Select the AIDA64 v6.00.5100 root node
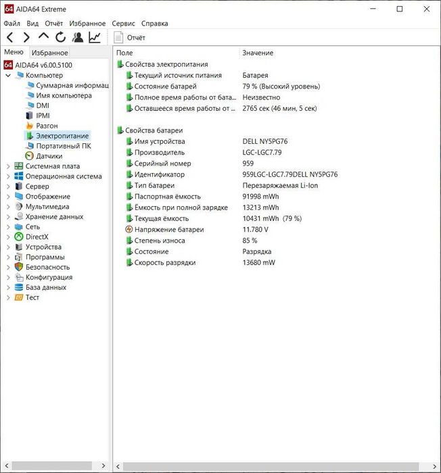This screenshot has width=441, height=473. click(43, 65)
